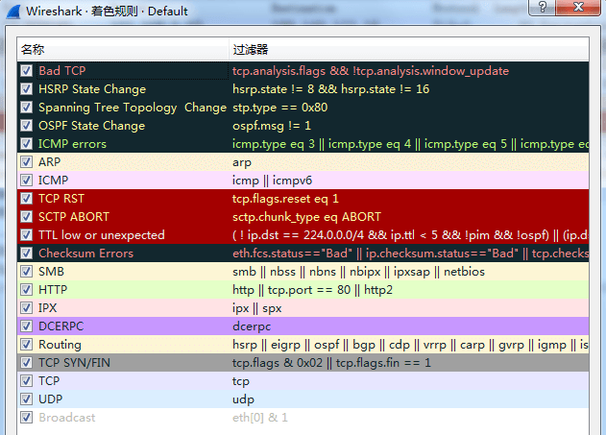Viewport: 606px width, 435px height.
Task: Click filter stp.type == 0x80
Action: point(279,107)
